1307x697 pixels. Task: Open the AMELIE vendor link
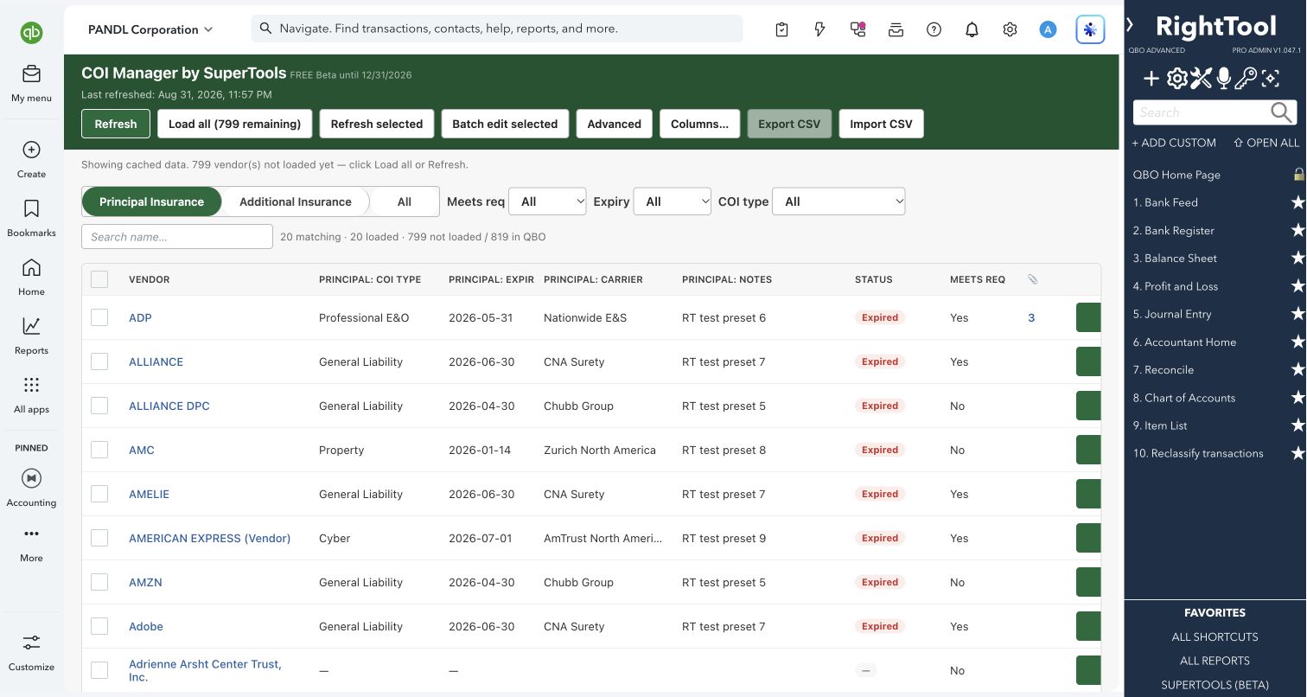[x=149, y=494]
